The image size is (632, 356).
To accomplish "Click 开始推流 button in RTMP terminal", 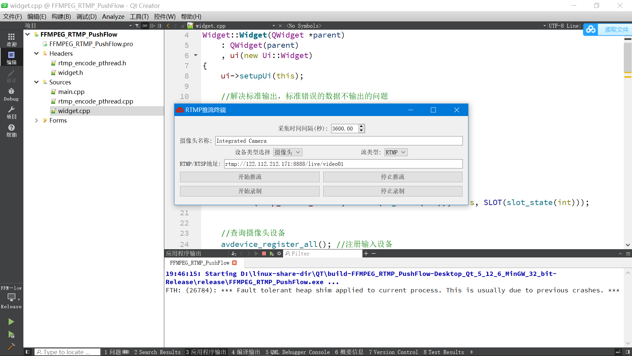I will click(250, 177).
